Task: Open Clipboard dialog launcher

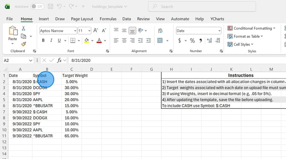Action: point(34,51)
